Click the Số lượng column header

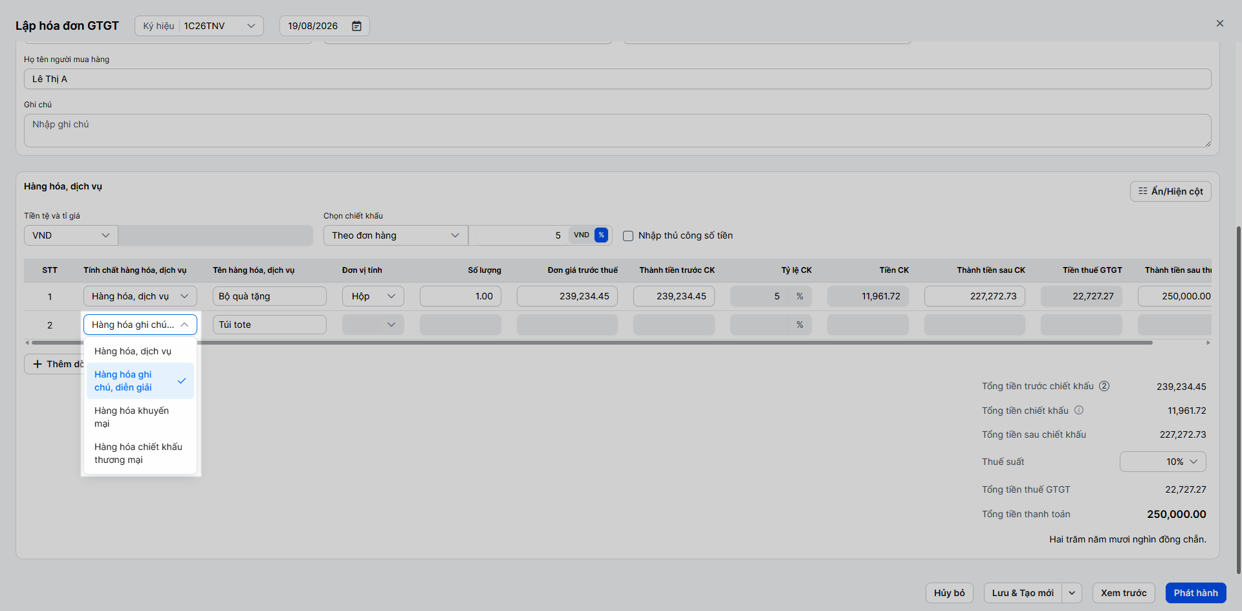point(485,270)
